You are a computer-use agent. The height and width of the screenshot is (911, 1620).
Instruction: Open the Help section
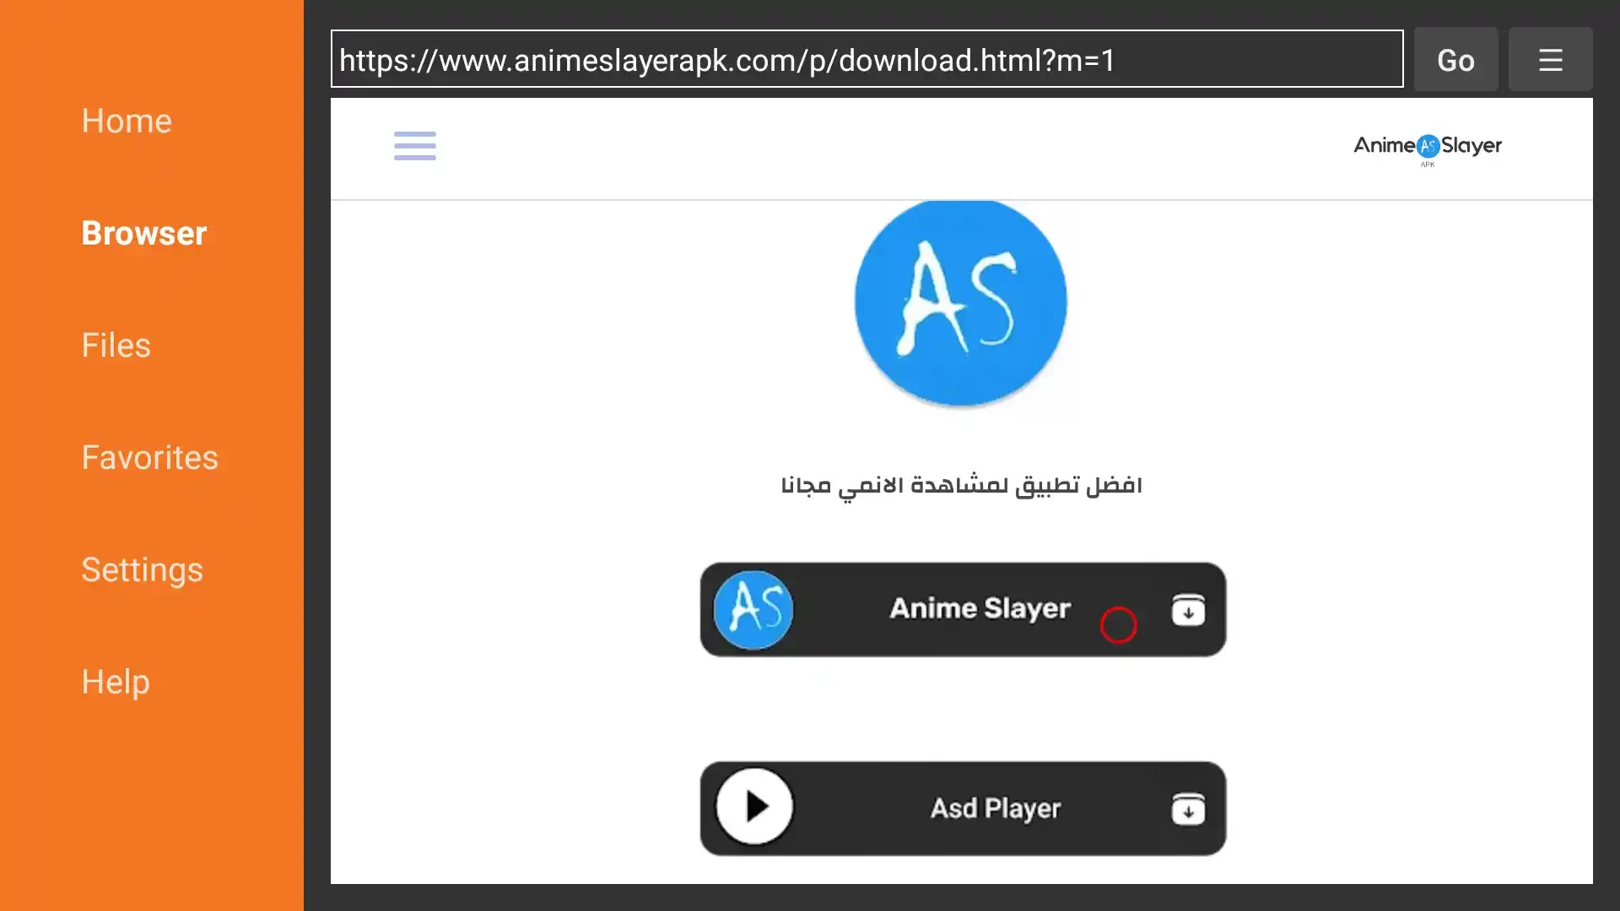(116, 682)
